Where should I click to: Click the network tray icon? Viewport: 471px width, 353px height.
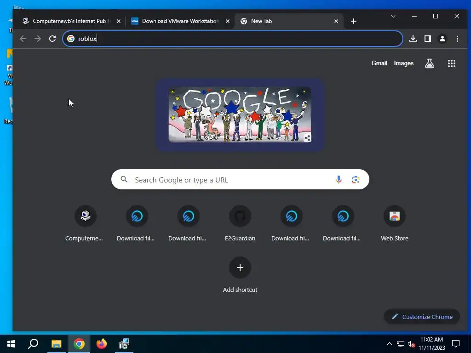401,344
